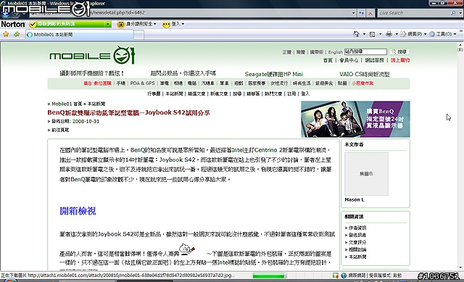Viewport: 464px width, 282px height.
Task: Open the red 小惡魔市集 nav item
Action: [362, 83]
